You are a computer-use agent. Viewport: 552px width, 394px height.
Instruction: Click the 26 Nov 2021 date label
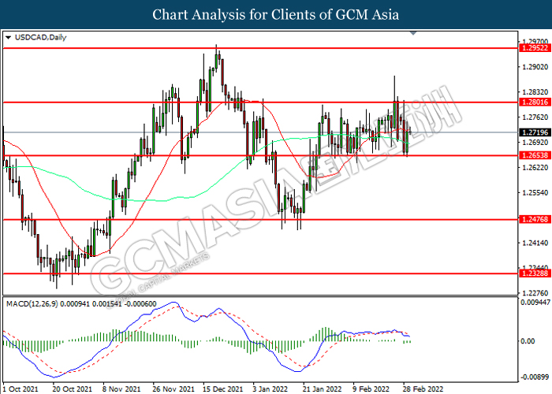pyautogui.click(x=173, y=388)
